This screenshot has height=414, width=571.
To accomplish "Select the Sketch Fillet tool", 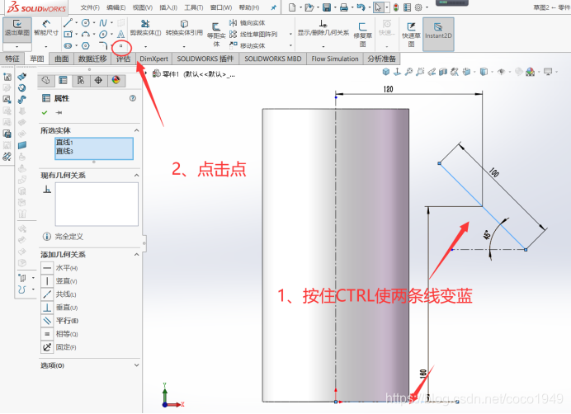I will click(x=103, y=46).
